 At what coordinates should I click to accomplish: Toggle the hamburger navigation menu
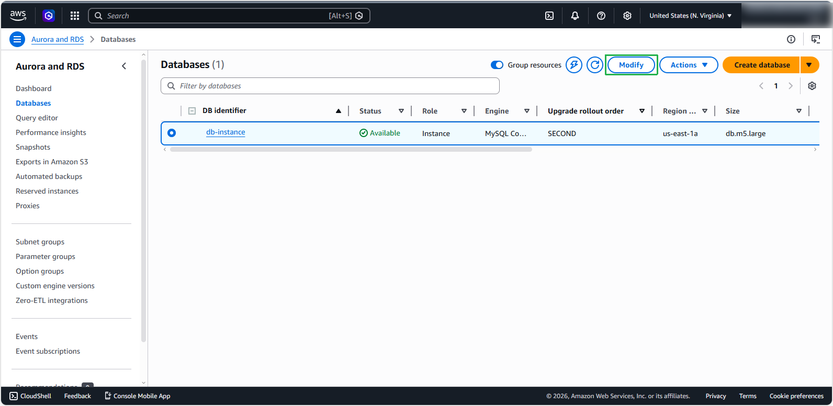[17, 39]
